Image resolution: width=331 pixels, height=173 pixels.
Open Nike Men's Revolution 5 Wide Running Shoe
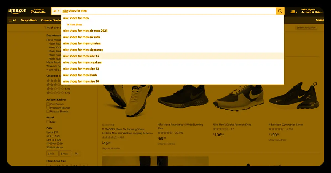point(180,126)
